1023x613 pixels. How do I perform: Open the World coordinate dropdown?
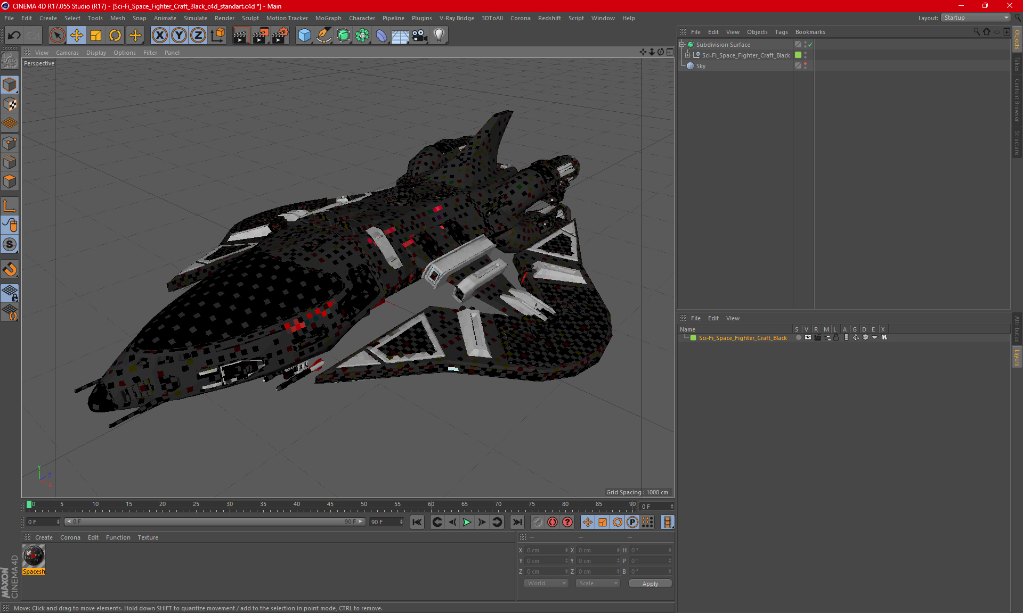[x=546, y=583]
